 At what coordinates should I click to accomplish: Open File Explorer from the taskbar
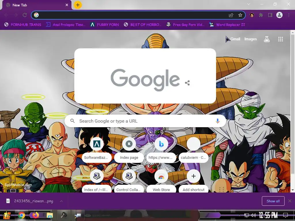coord(50,215)
